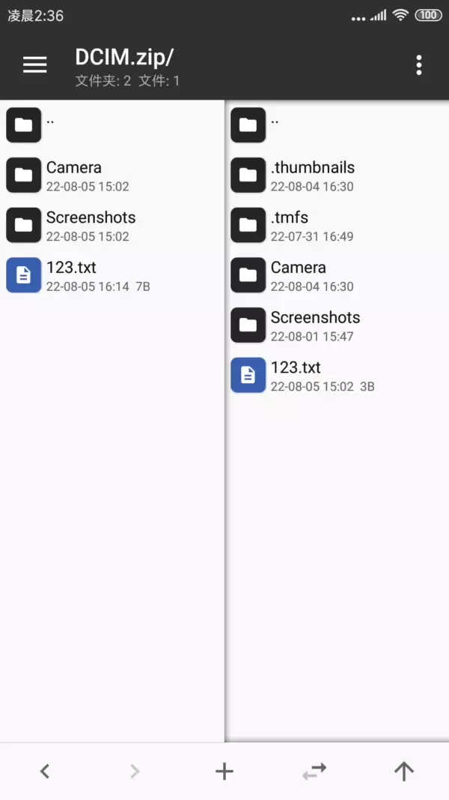Open the three-dot overflow menu
The height and width of the screenshot is (800, 449).
[419, 65]
